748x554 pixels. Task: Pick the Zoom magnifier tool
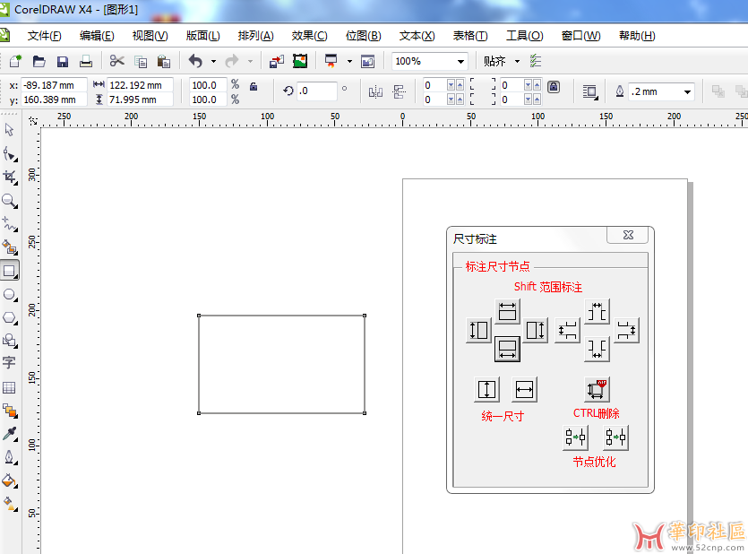click(10, 201)
